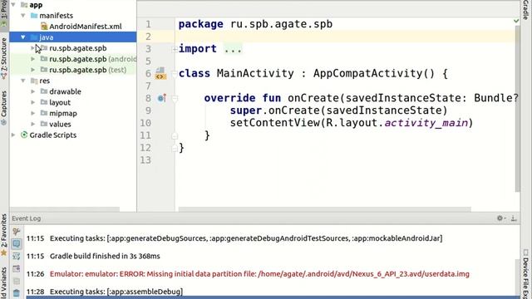Toggle scroll to end in Event Log
This screenshot has width=532, height=299.
17,268
